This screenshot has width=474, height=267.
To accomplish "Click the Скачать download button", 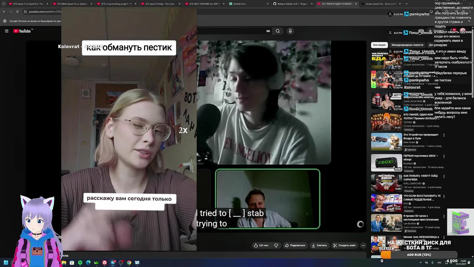I will point(319,245).
